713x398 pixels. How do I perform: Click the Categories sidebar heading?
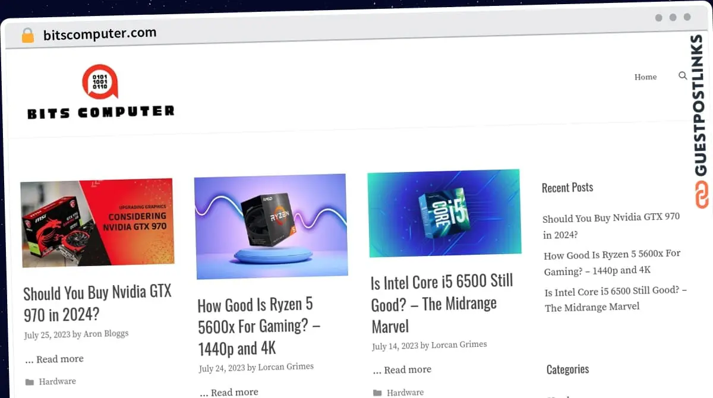[567, 369]
